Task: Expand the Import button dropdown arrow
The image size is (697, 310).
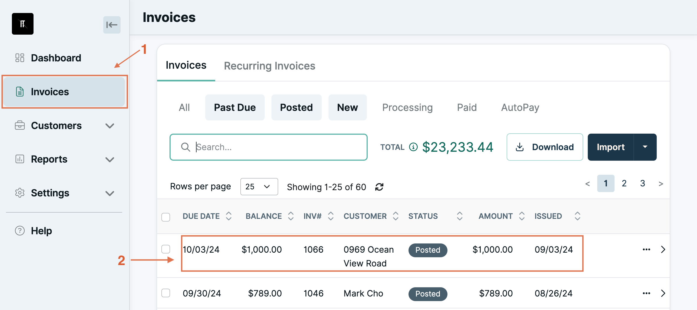Action: coord(645,147)
